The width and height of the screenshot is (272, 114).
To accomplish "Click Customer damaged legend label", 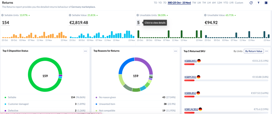I will coord(18,104).
